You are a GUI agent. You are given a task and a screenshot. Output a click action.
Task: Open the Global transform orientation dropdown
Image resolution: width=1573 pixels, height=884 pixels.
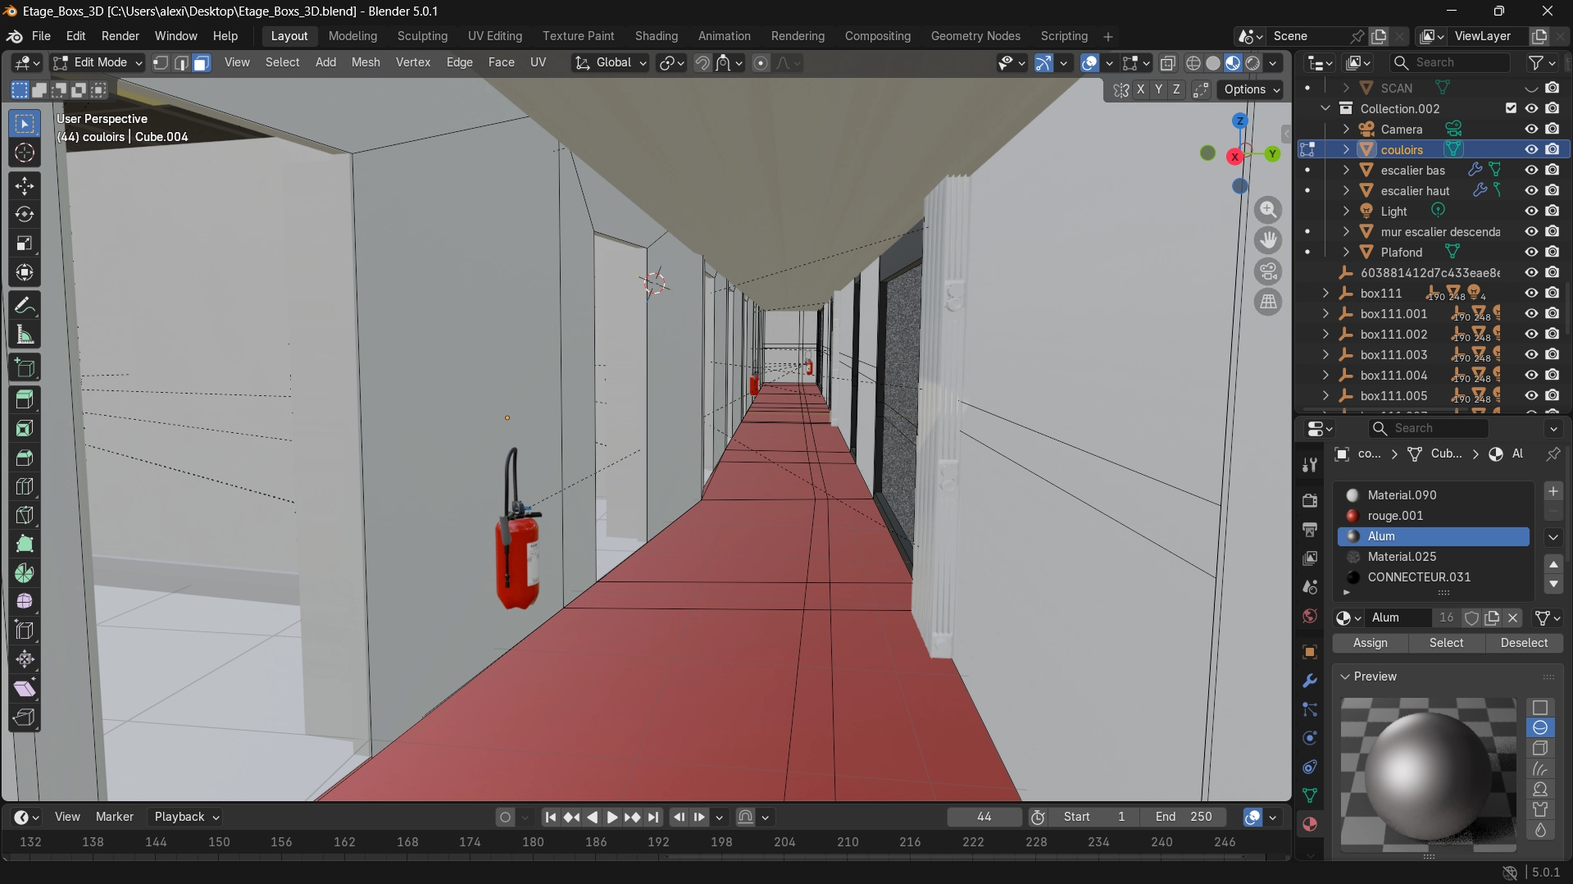(611, 63)
